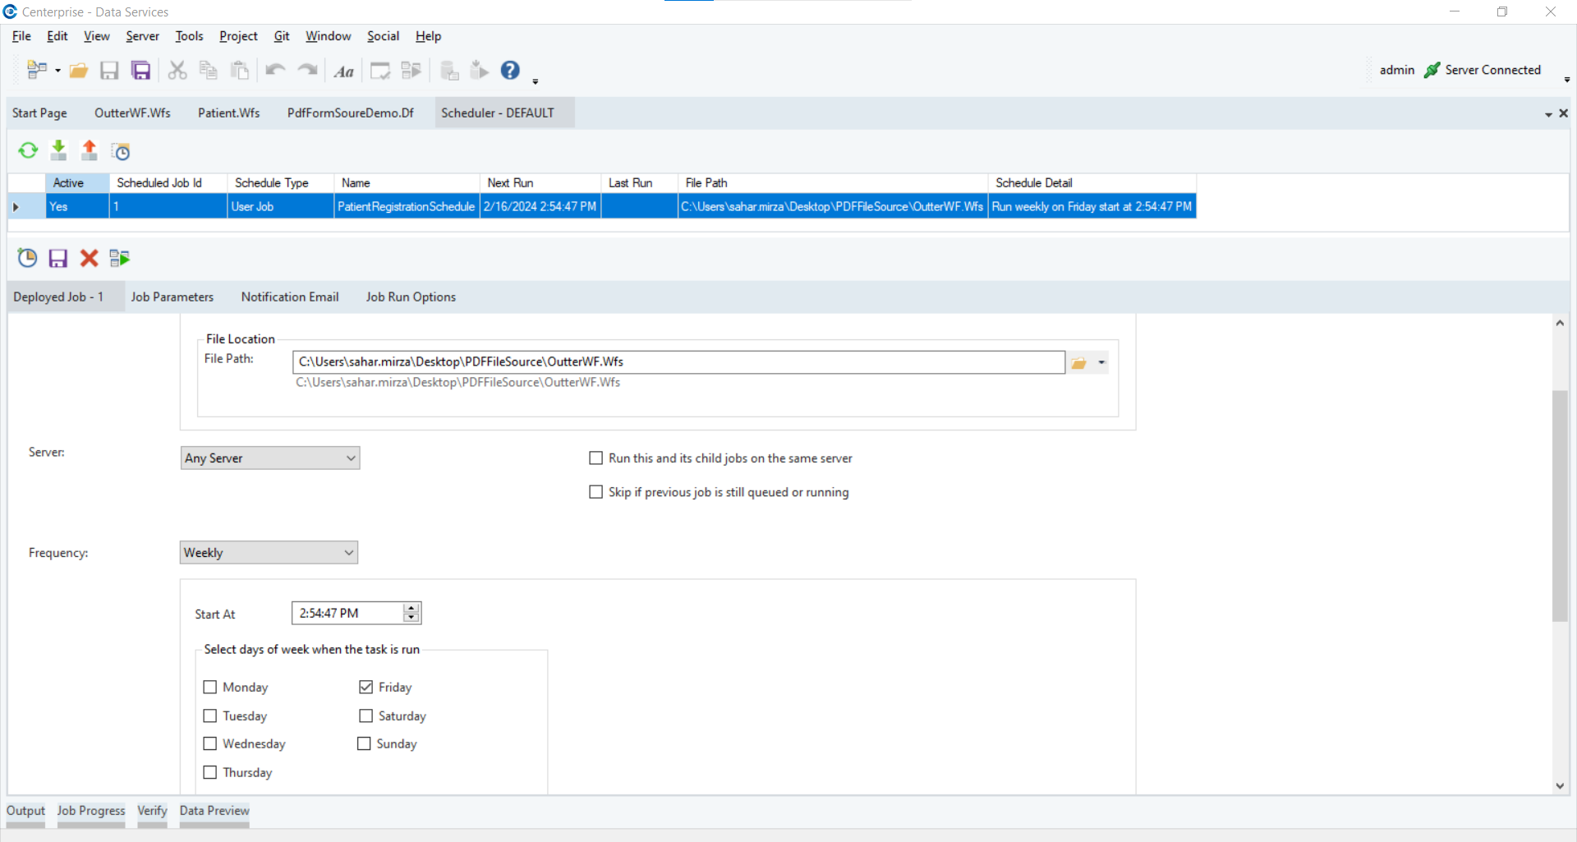Uncheck the Friday checkbox

tap(366, 688)
